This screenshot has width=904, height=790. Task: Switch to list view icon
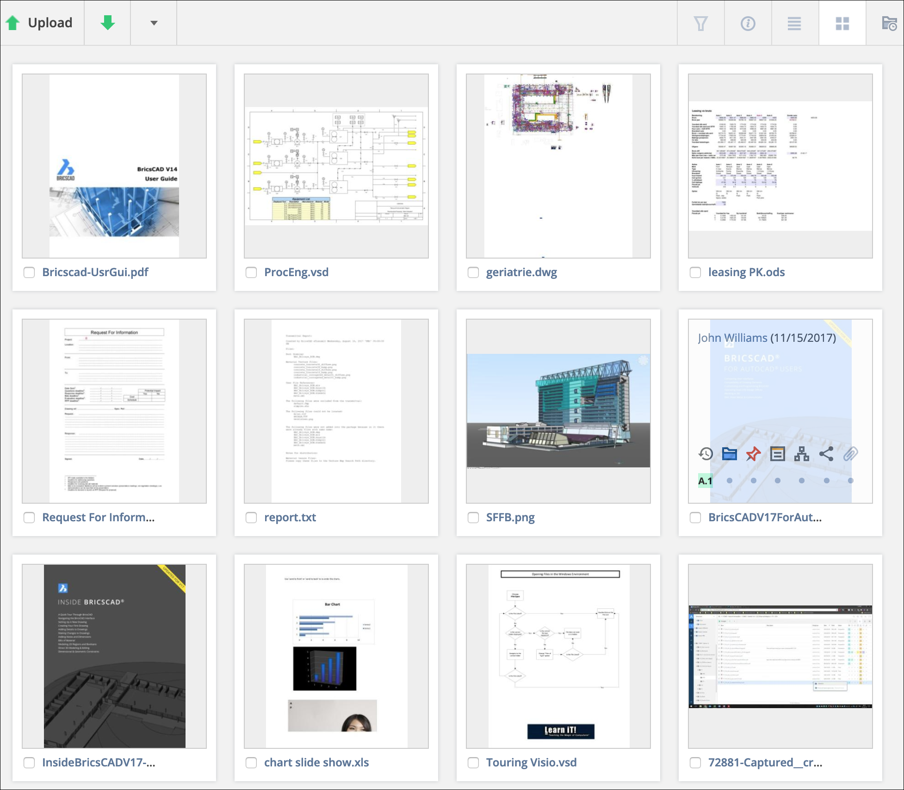[794, 24]
